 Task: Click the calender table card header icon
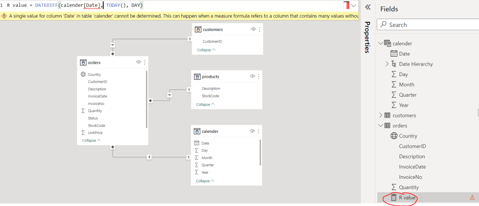click(x=197, y=131)
